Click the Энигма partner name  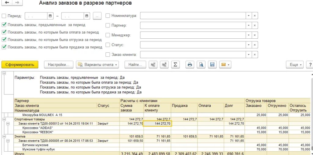[x=20, y=136]
